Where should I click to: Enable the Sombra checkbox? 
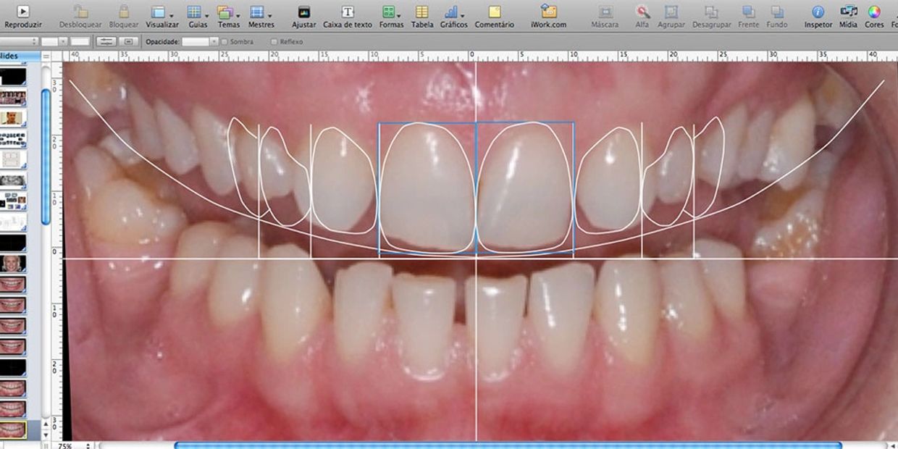[x=224, y=42]
